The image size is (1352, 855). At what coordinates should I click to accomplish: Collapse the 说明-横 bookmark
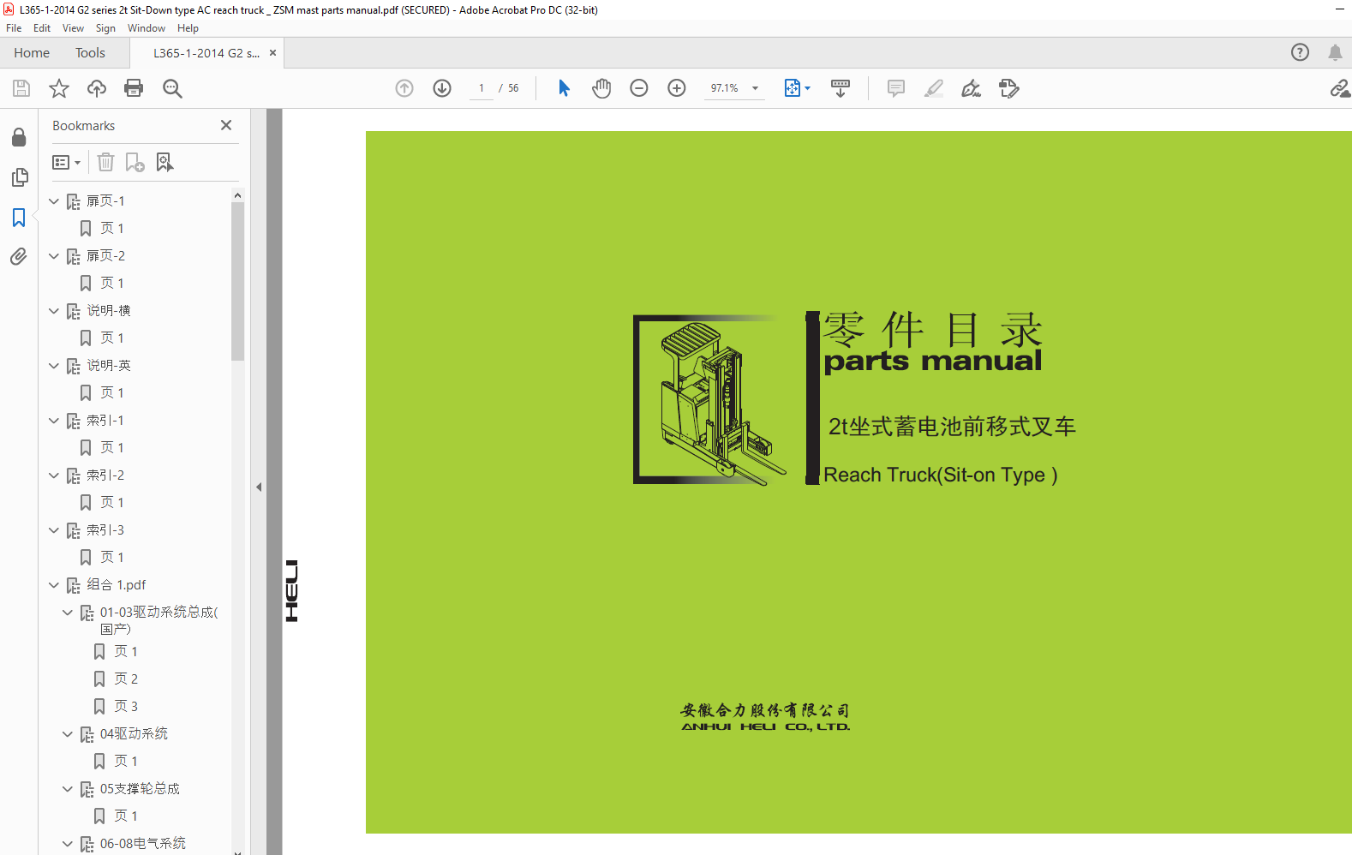click(x=54, y=311)
